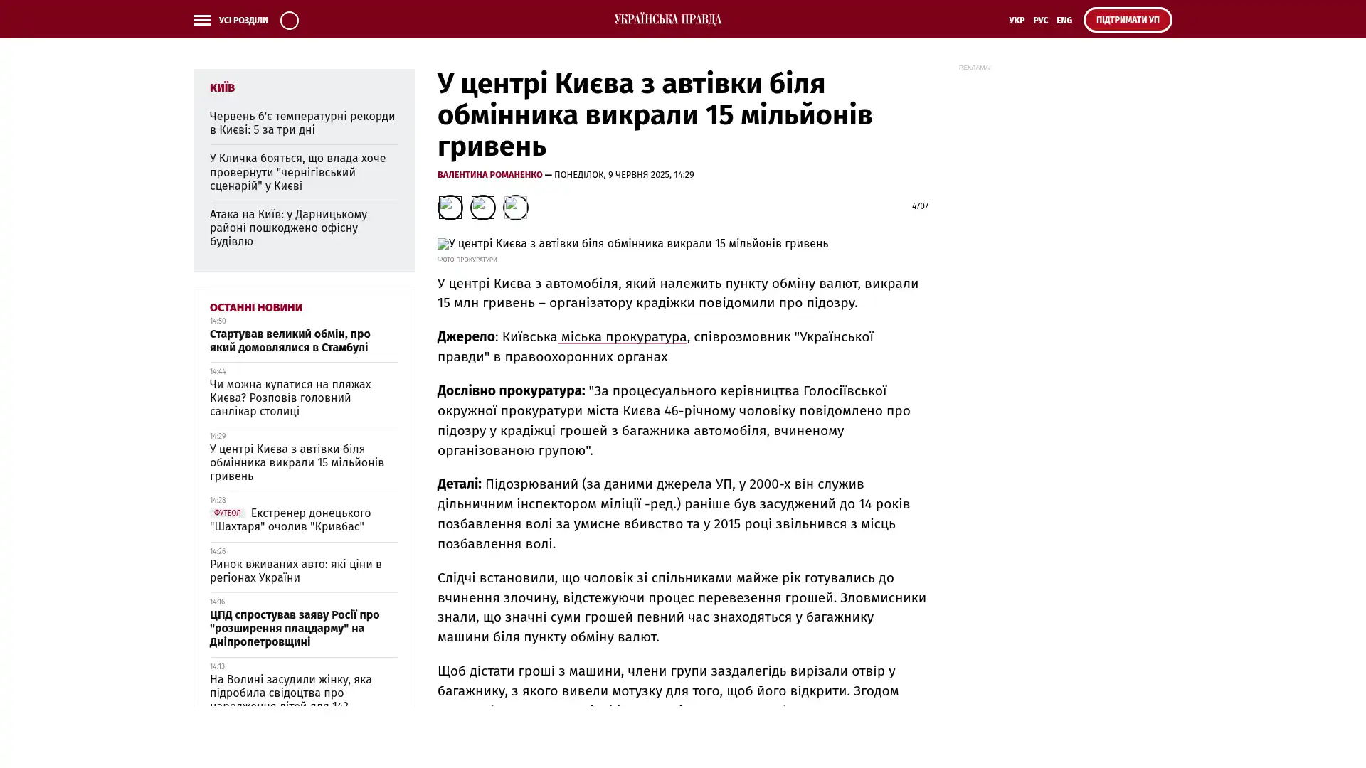Expand УСІ РОЗДІЛИ sections menu
The height and width of the screenshot is (768, 1366).
click(x=243, y=21)
